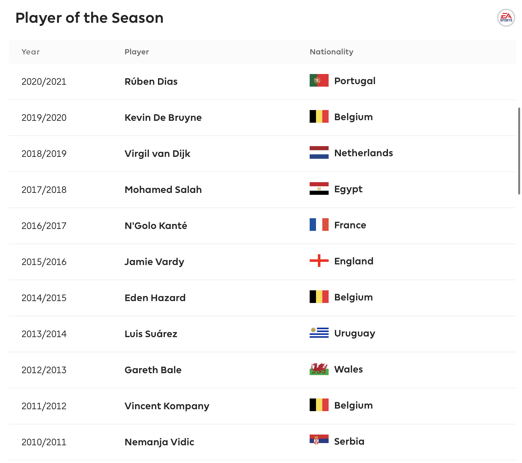Image resolution: width=522 pixels, height=463 pixels.
Task: Select the 2014/2015 season row
Action: tap(262, 298)
